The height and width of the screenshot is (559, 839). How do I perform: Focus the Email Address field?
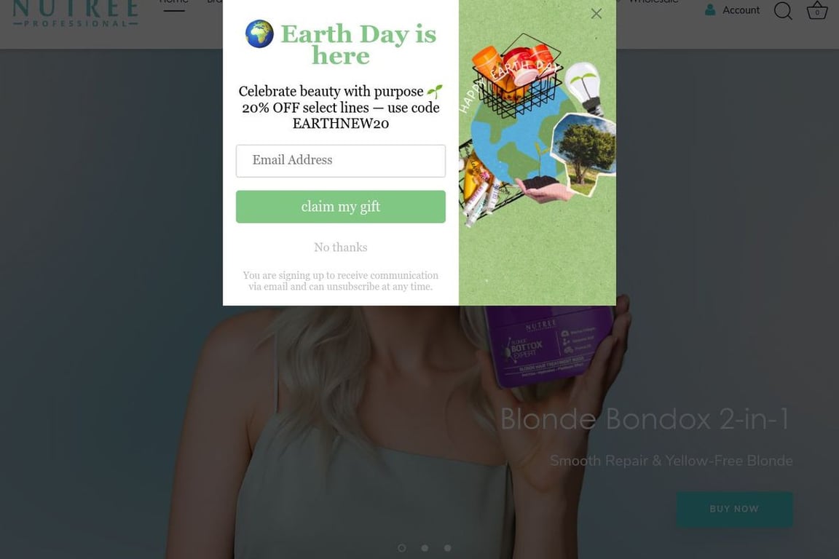coord(340,160)
